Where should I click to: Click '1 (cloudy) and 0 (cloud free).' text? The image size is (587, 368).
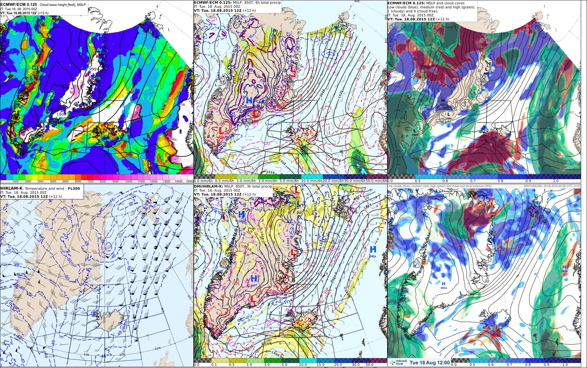[412, 11]
